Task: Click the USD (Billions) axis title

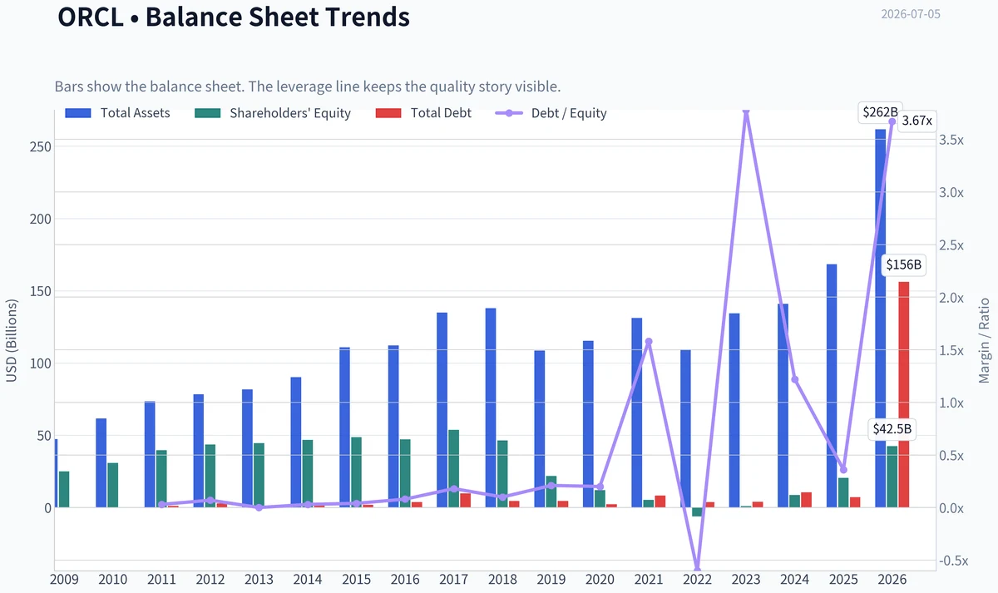Action: [12, 343]
